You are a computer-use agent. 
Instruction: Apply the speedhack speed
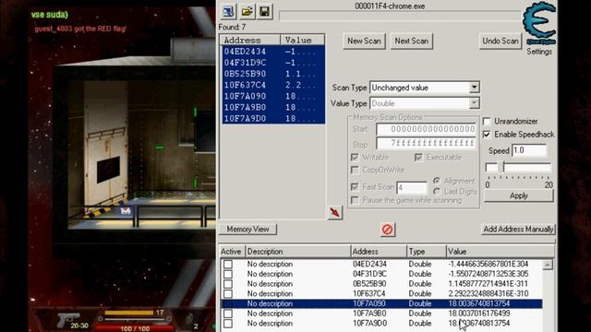pos(519,196)
